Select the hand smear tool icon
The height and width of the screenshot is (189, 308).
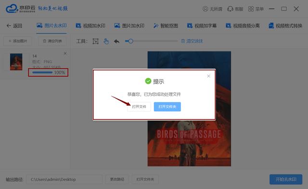[106, 41]
